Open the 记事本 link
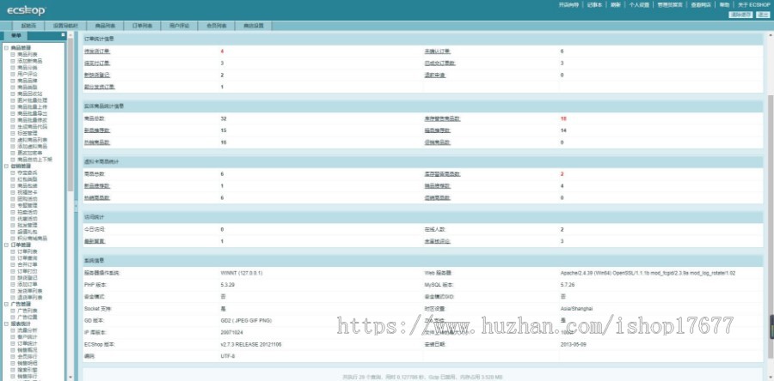The image size is (774, 381). point(594,5)
